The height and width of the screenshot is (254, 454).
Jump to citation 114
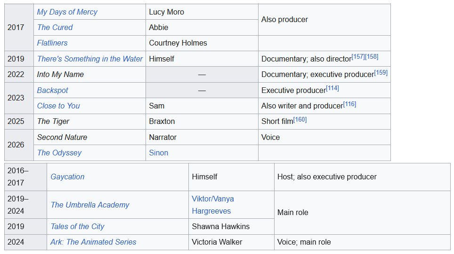(x=332, y=88)
